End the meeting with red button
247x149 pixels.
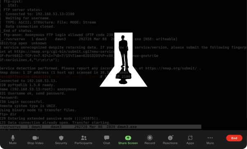click(234, 138)
